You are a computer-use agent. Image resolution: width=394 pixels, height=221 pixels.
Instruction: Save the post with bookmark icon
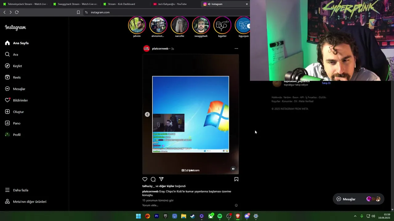coord(236,179)
